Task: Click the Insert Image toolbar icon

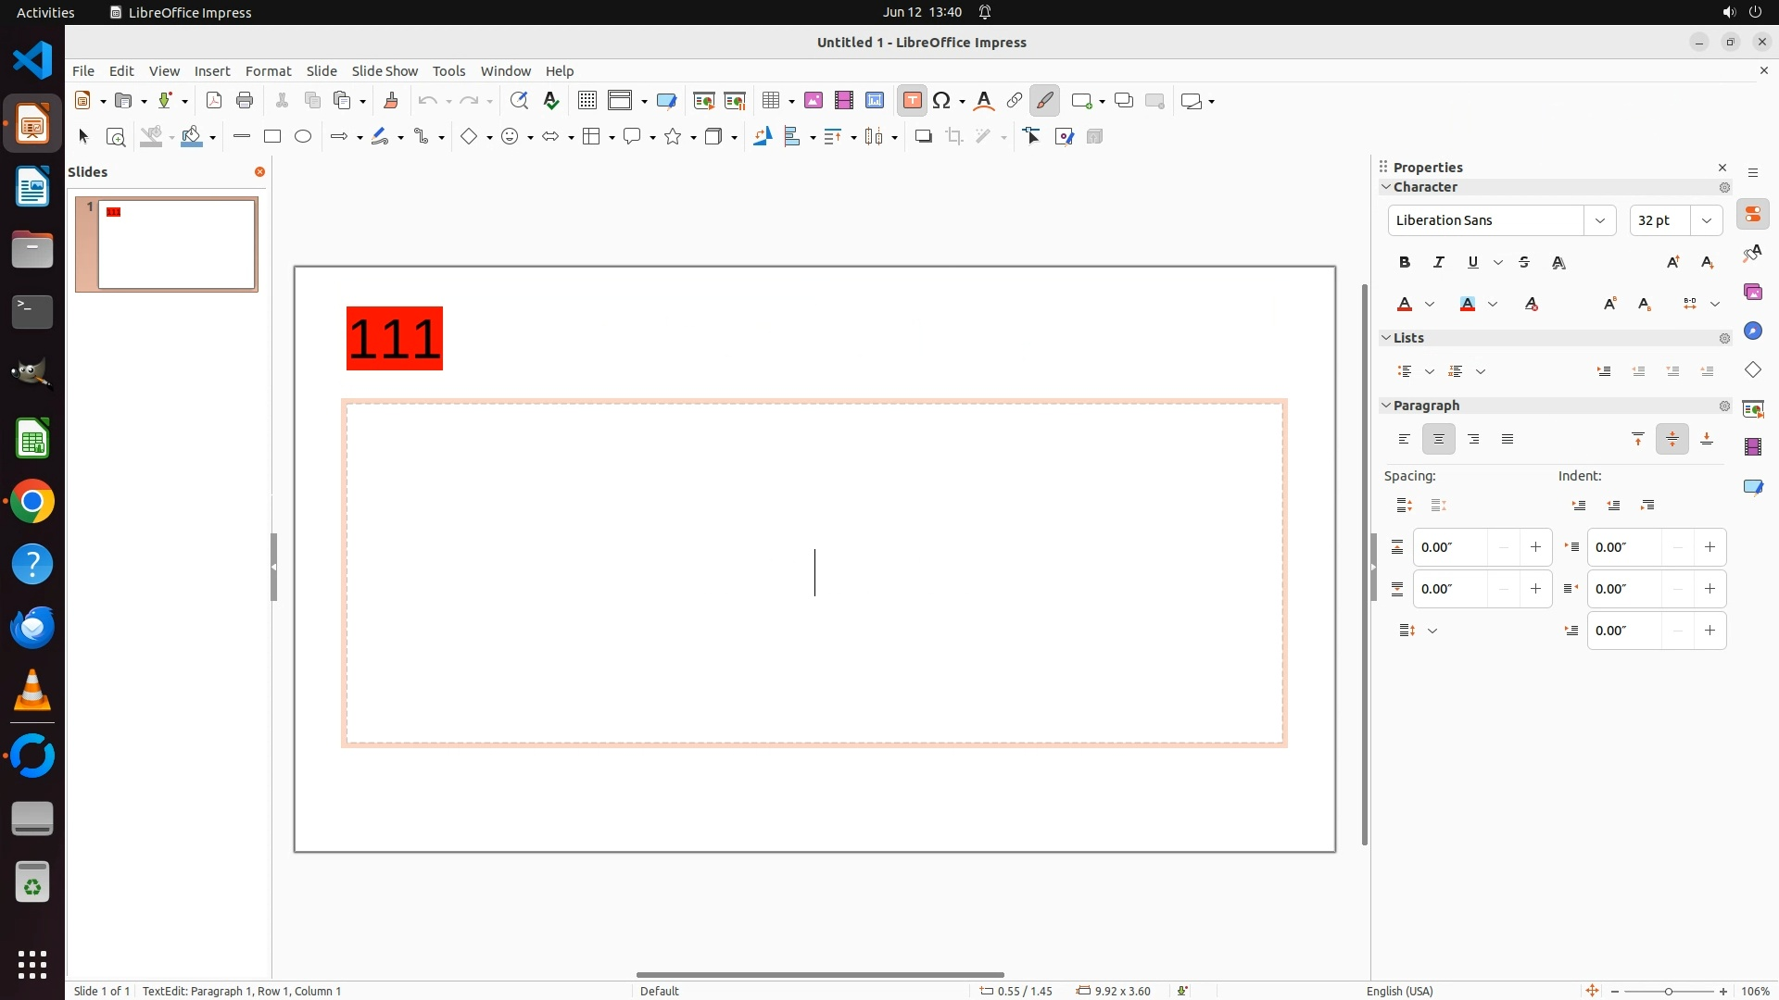Action: pos(814,101)
